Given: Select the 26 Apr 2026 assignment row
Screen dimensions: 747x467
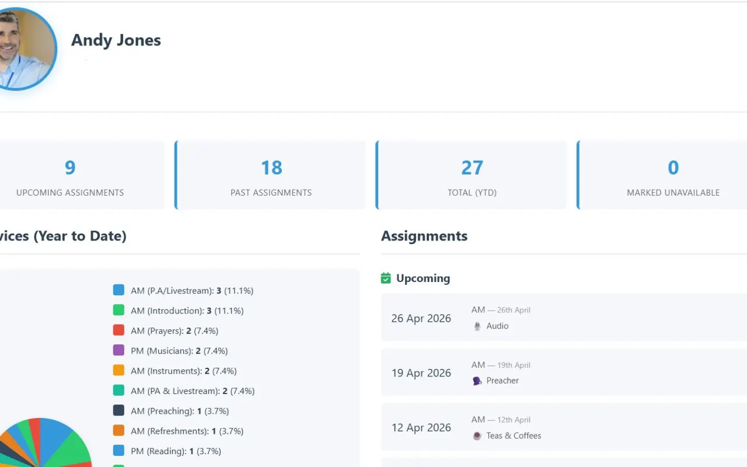Looking at the screenshot, I should click(x=564, y=318).
